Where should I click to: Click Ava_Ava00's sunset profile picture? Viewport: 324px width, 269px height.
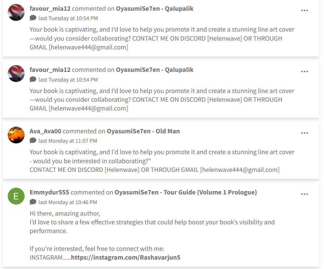point(16,135)
